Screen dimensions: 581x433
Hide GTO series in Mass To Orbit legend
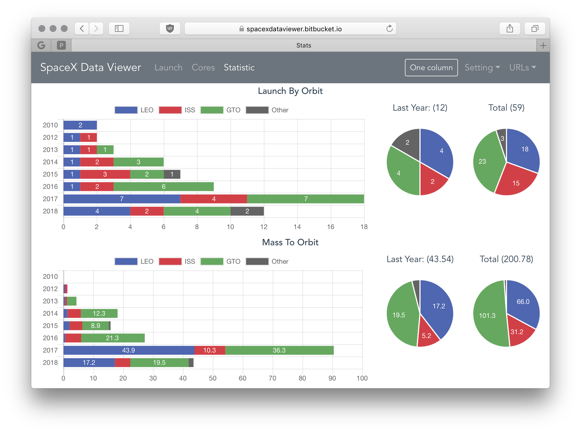pos(220,261)
